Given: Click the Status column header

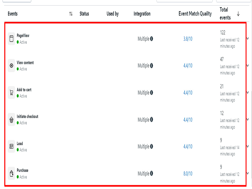Looking at the screenshot, I should tap(84, 14).
